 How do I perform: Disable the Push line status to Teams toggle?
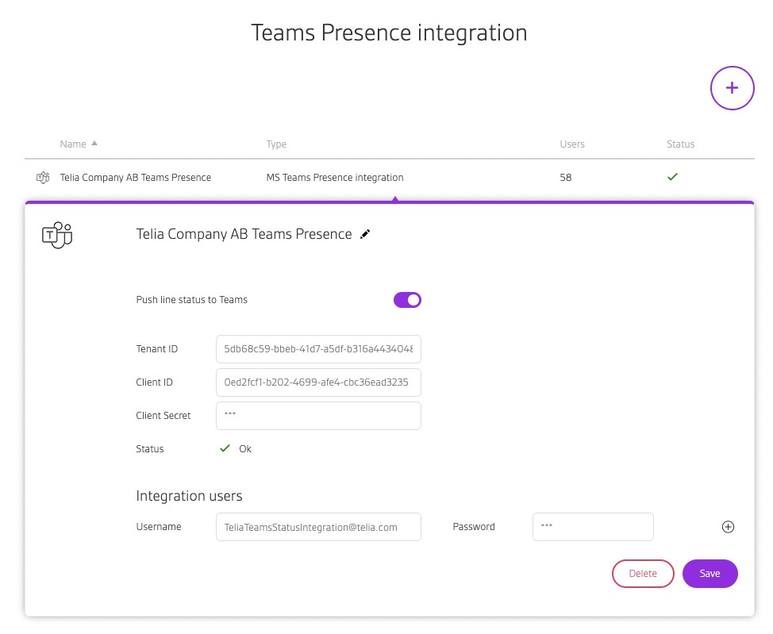coord(407,300)
